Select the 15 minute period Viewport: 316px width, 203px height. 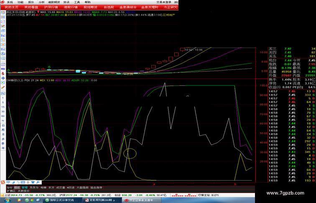pyautogui.click(x=3, y=107)
